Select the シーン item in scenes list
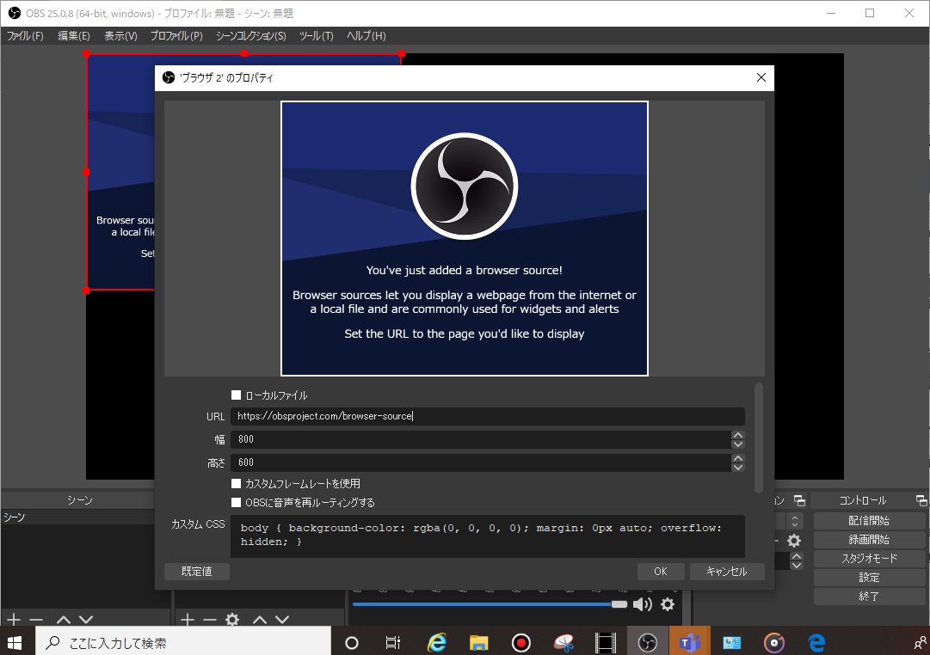The image size is (930, 655). click(77, 517)
